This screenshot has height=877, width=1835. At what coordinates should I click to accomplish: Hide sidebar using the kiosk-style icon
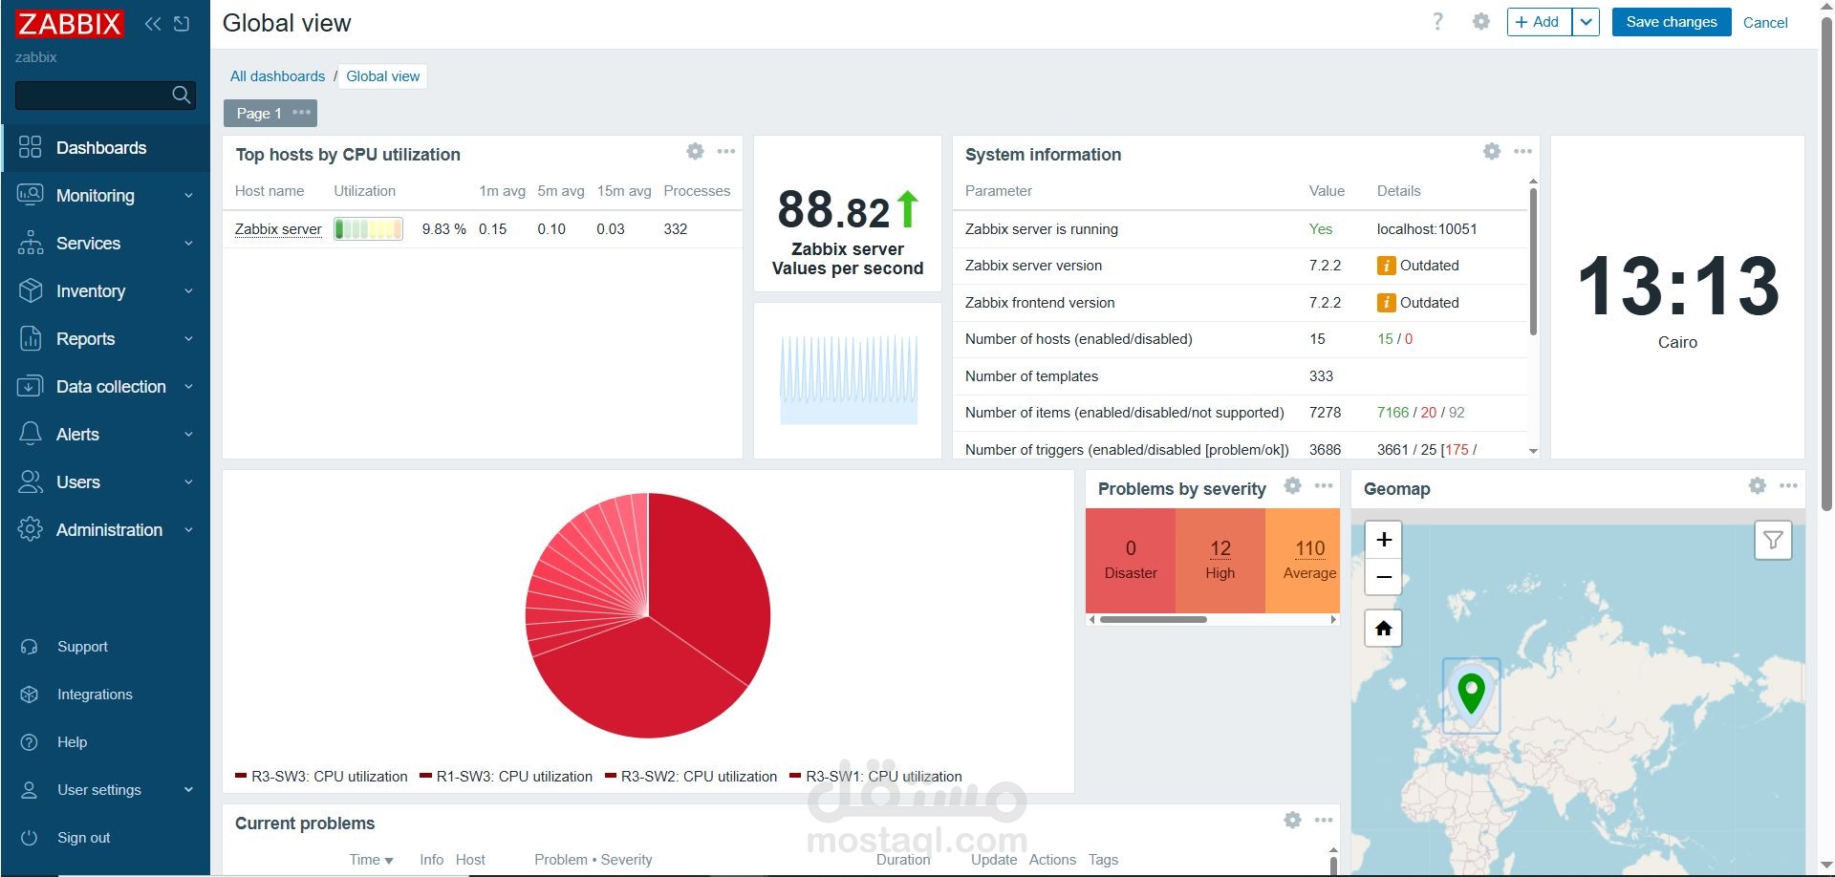[x=182, y=24]
